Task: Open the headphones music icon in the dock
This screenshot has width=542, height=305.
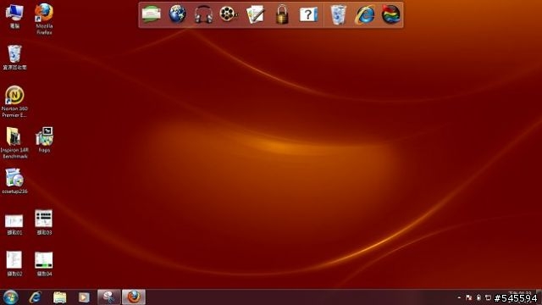Action: (203, 14)
